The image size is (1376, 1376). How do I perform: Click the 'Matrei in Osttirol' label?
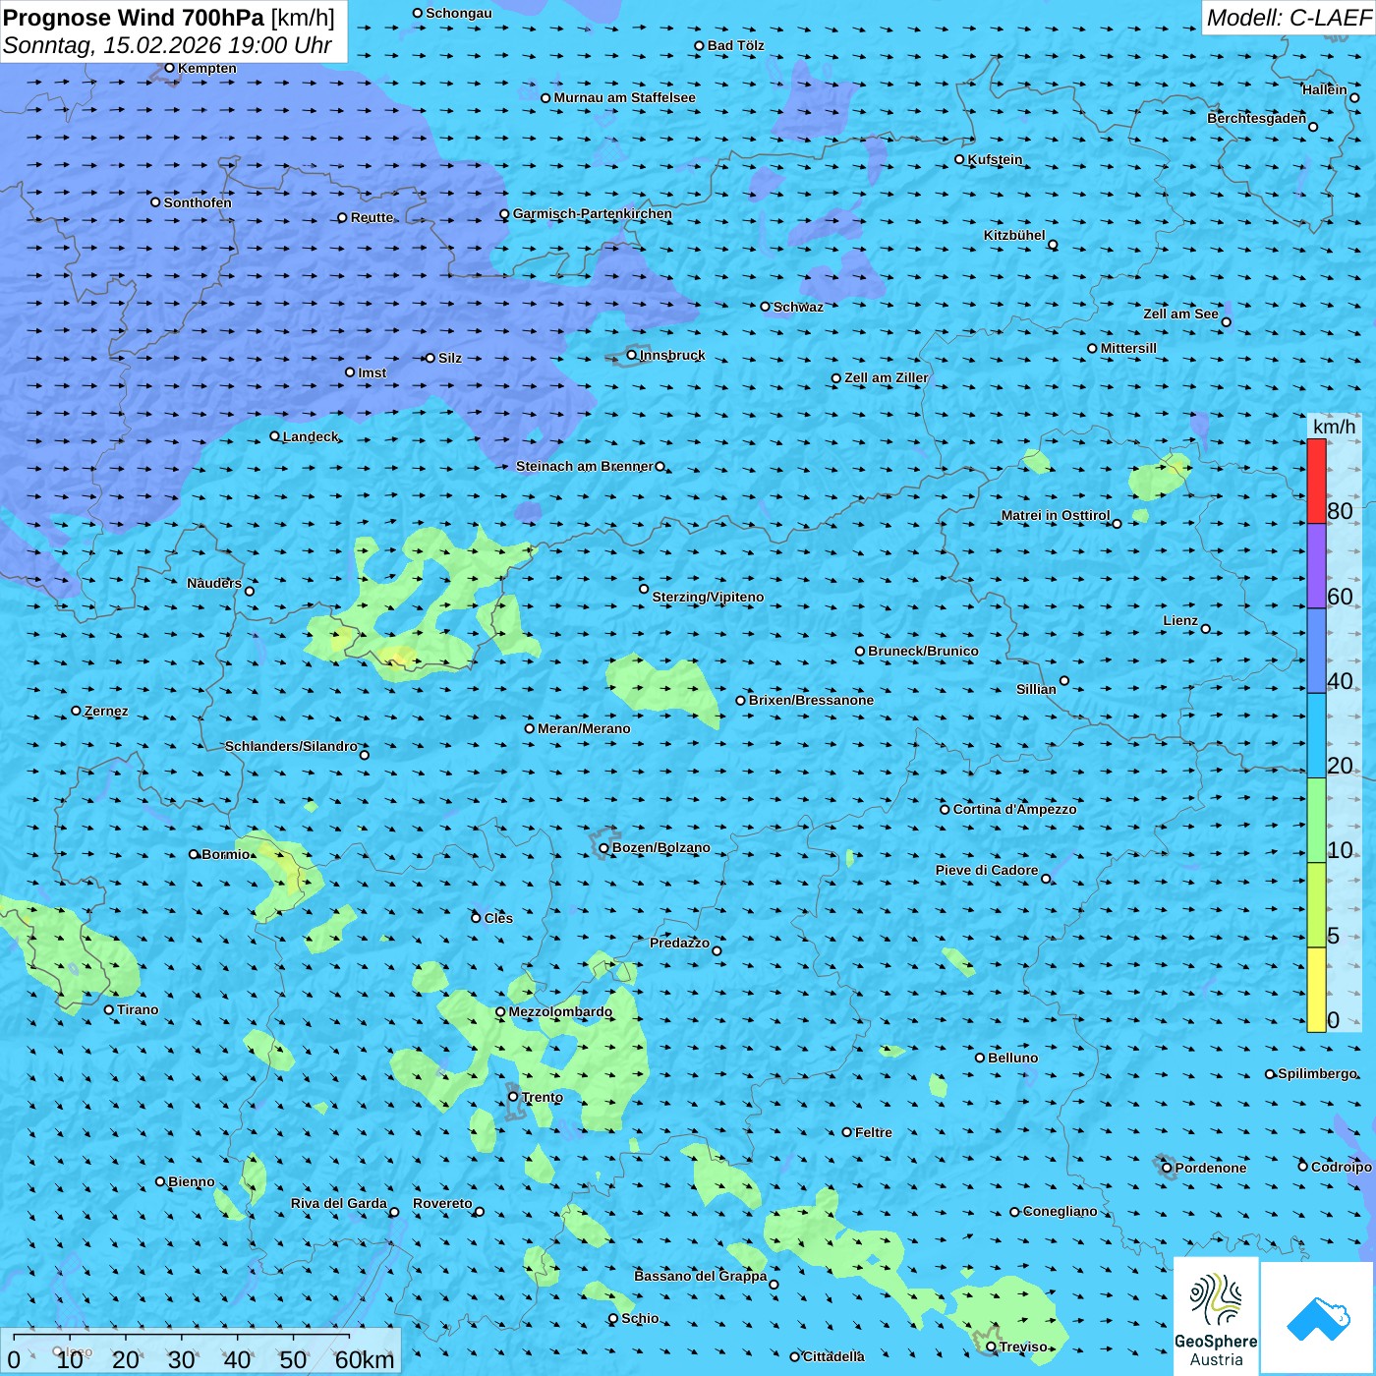tap(1056, 515)
